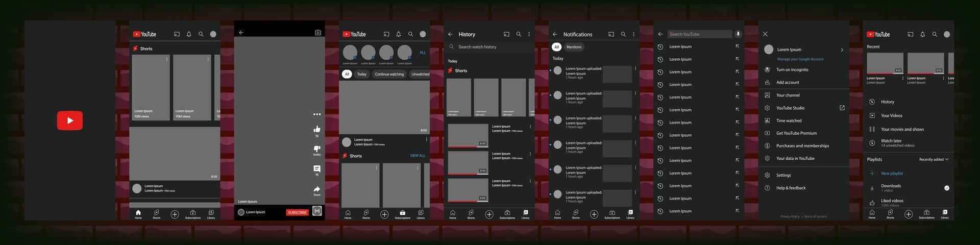The height and width of the screenshot is (245, 980).
Task: Close the account menu with X
Action: point(765,34)
